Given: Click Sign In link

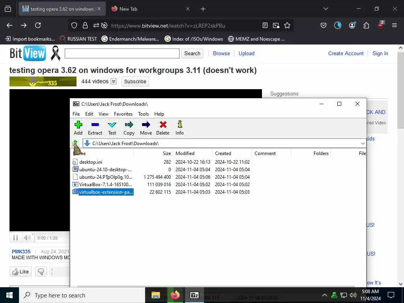Looking at the screenshot, I should [380, 53].
